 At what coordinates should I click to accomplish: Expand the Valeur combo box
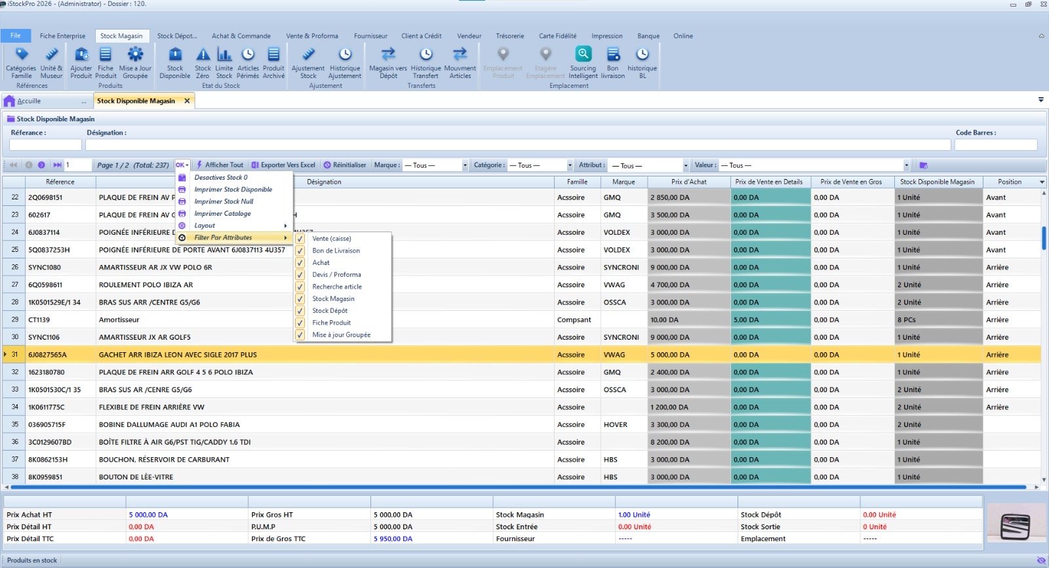(907, 165)
